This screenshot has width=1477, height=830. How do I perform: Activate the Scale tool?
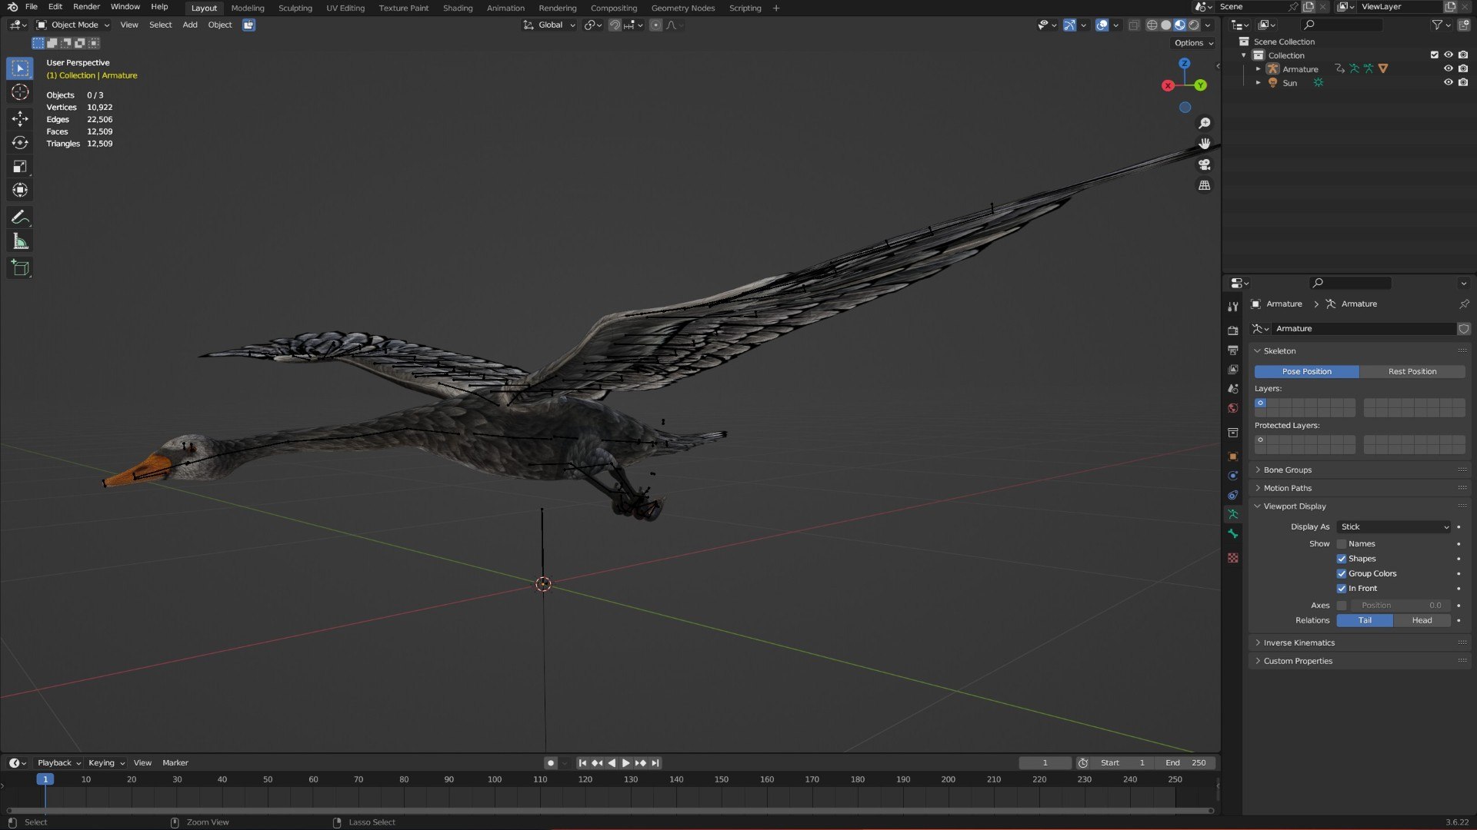pos(20,167)
